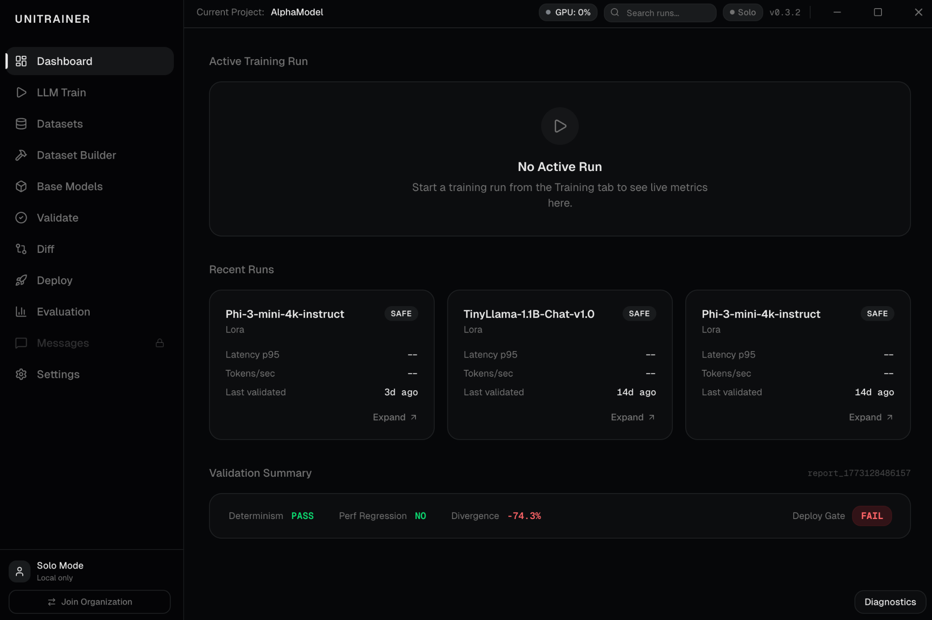This screenshot has width=932, height=620.
Task: Click the Datasets database icon
Action: tap(21, 124)
